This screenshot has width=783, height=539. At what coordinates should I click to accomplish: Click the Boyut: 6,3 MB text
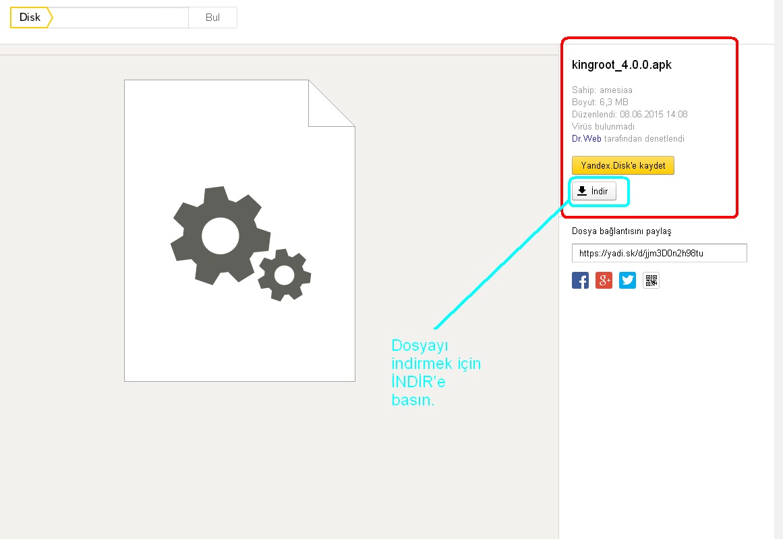pos(600,102)
